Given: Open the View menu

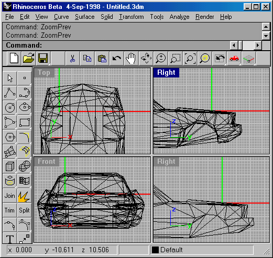Looking at the screenshot, I should coord(41,17).
